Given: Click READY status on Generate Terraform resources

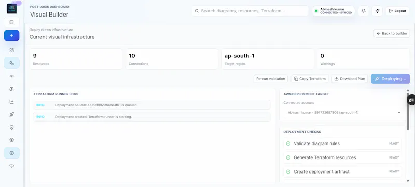Looking at the screenshot, I should 394,157.
